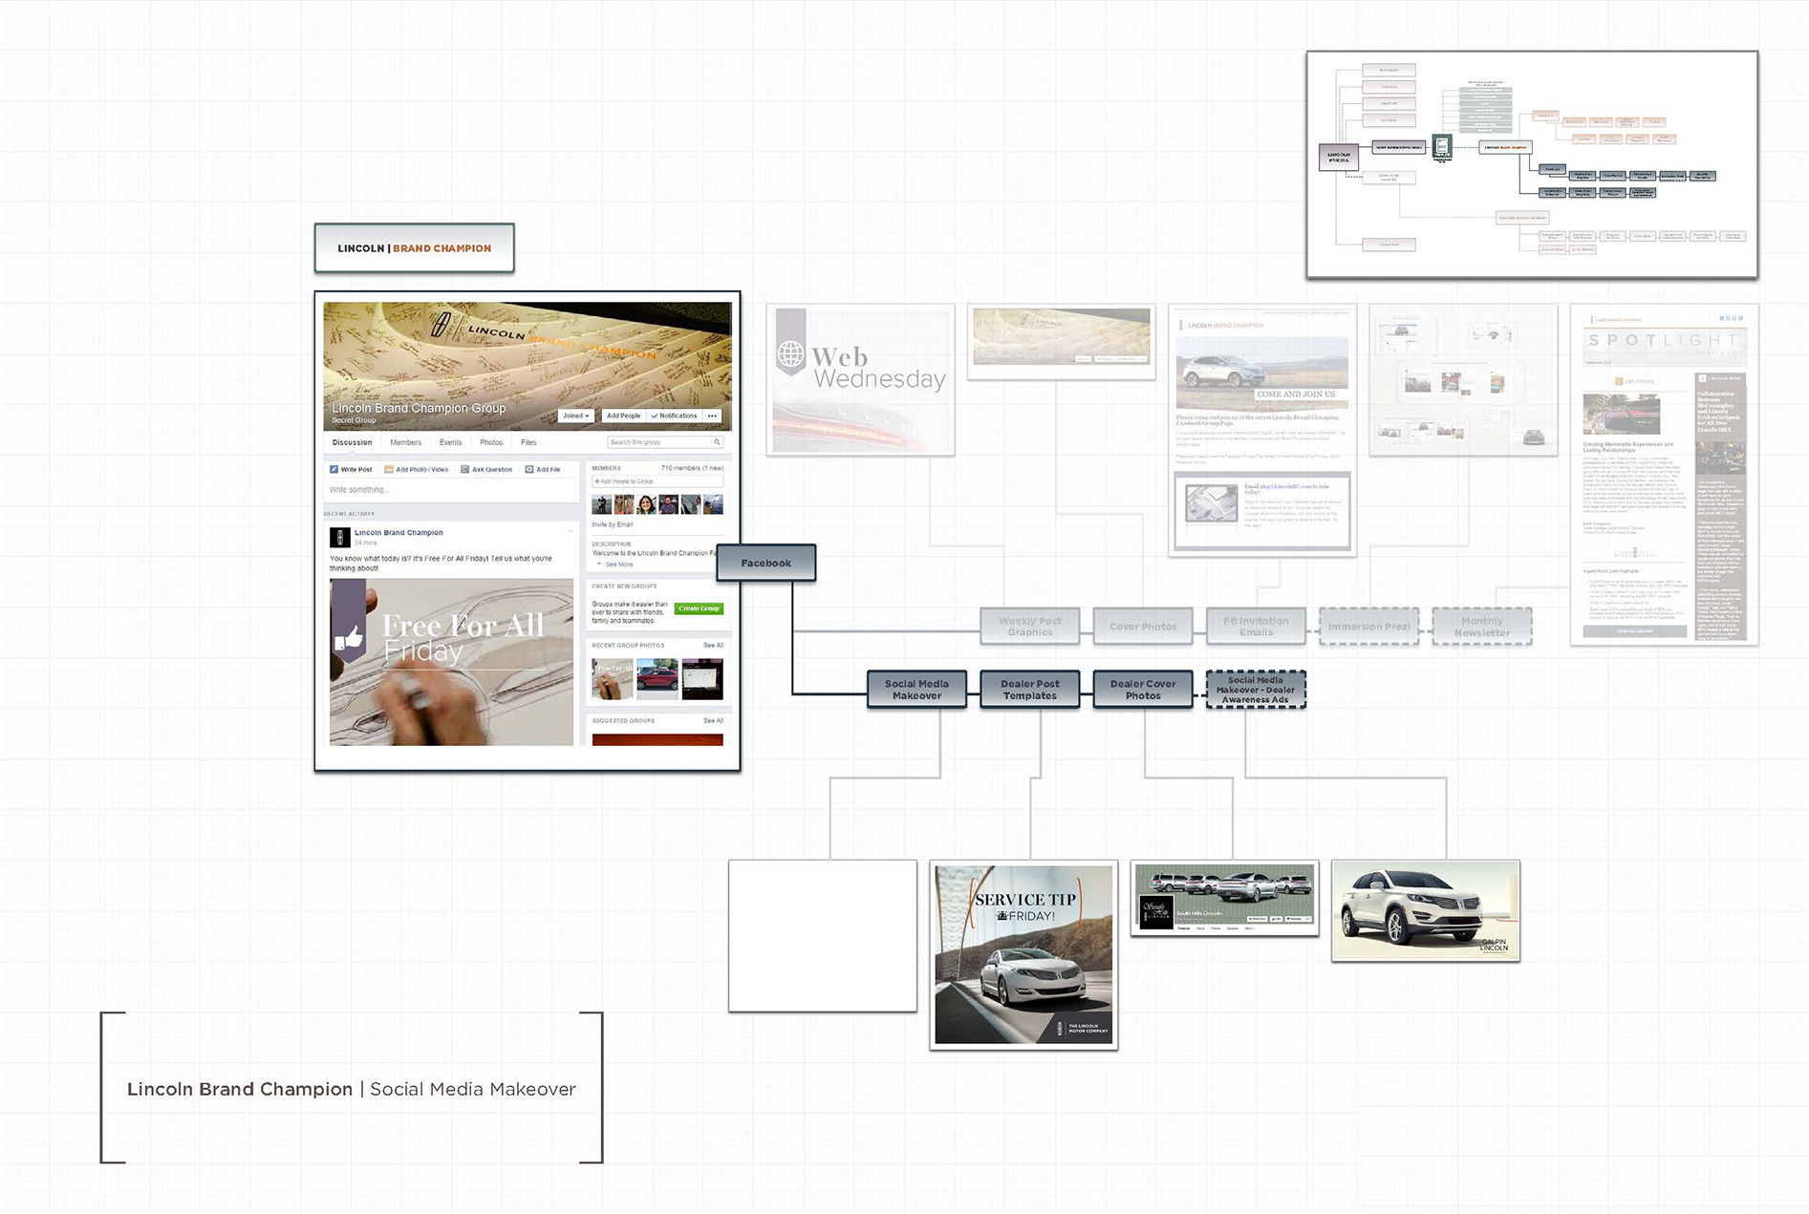1809x1214 pixels.
Task: Open the red car recent group photo
Action: coord(657,679)
